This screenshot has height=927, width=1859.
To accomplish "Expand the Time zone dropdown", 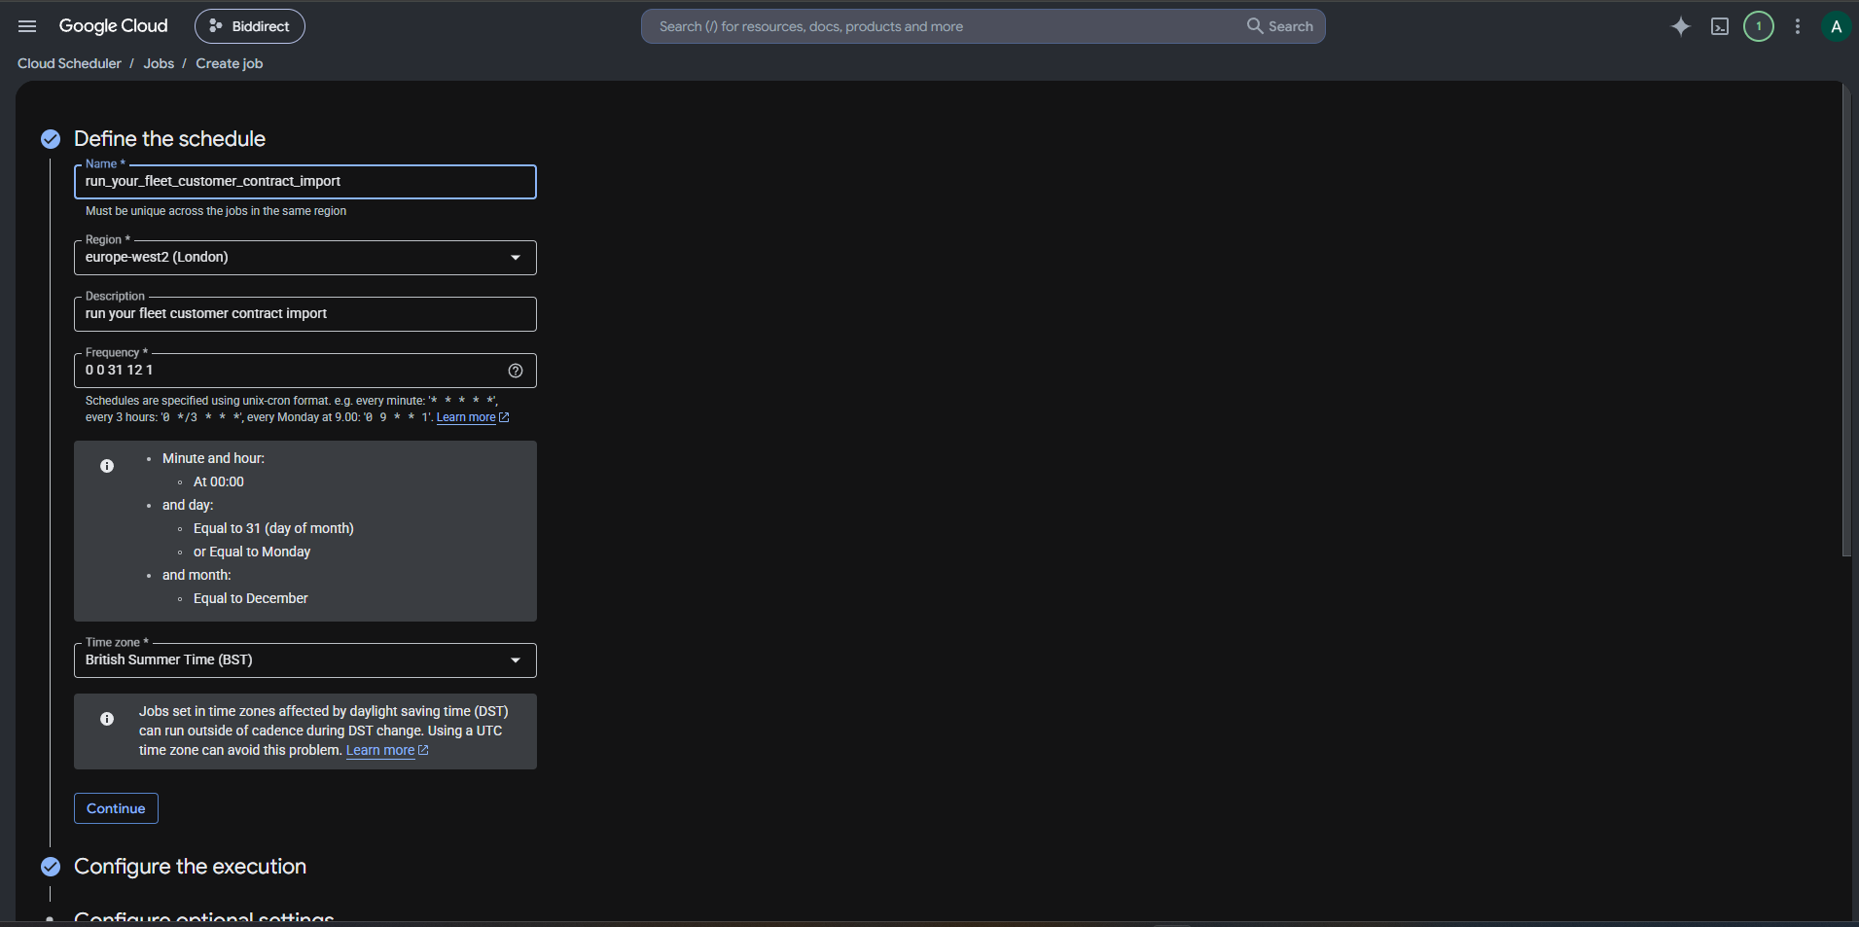I will tap(305, 660).
